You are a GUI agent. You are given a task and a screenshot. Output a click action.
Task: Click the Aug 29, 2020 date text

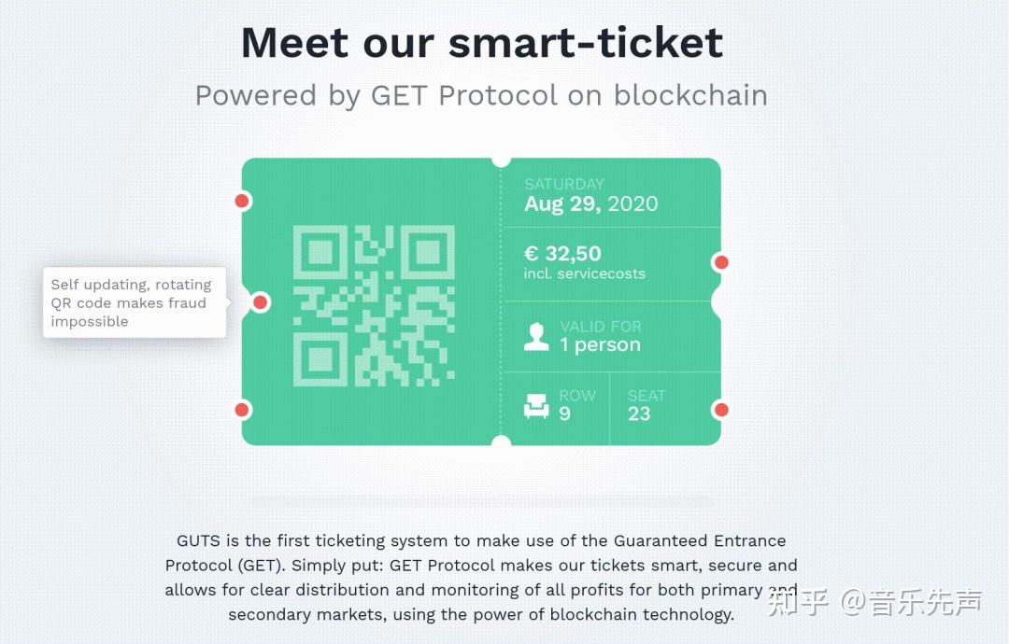coord(590,203)
